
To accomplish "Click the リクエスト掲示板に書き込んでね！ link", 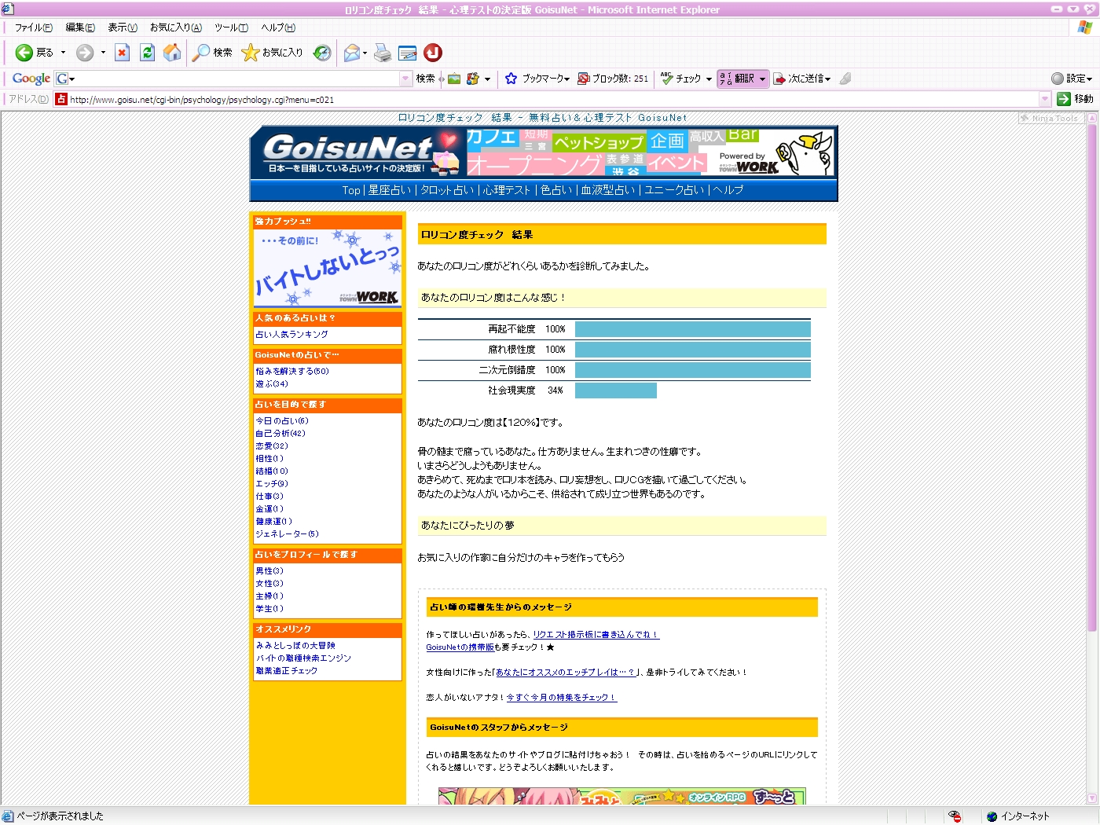I will pyautogui.click(x=596, y=635).
